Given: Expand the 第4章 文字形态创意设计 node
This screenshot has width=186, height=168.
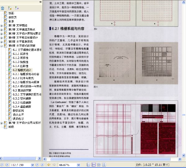Looking at the screenshot, I should pyautogui.click(x=2, y=38).
